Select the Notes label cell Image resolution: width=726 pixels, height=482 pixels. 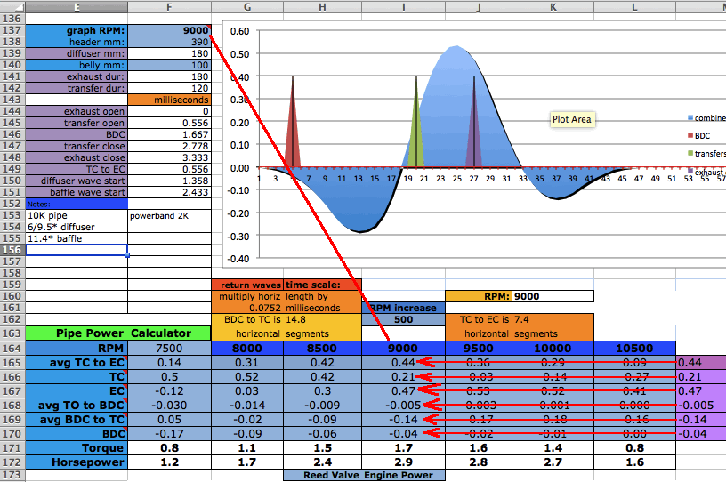(x=77, y=204)
